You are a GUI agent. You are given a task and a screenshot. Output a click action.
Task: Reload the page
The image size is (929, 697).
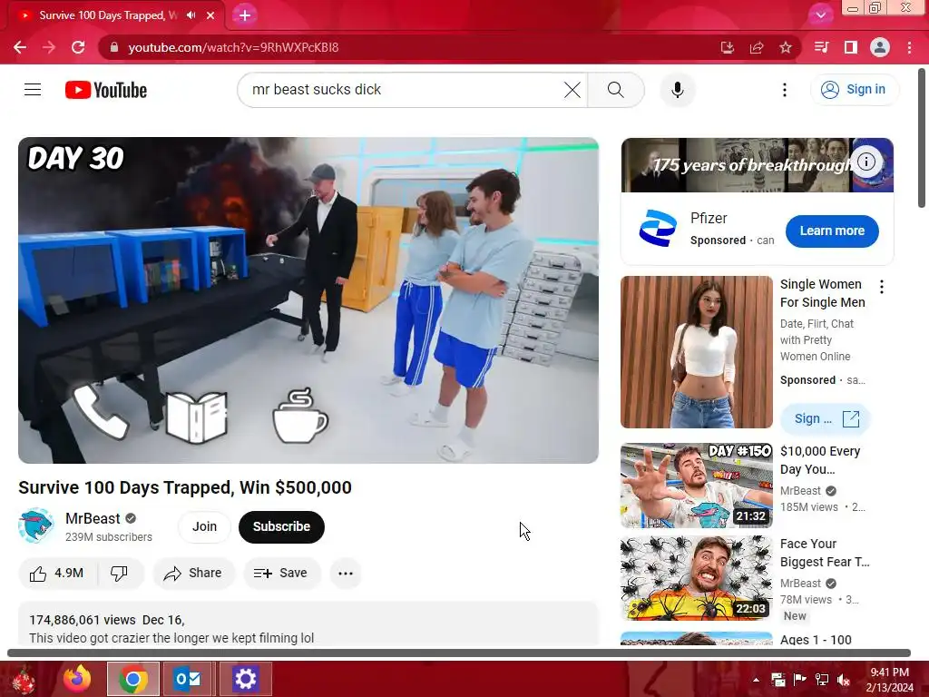click(x=78, y=47)
